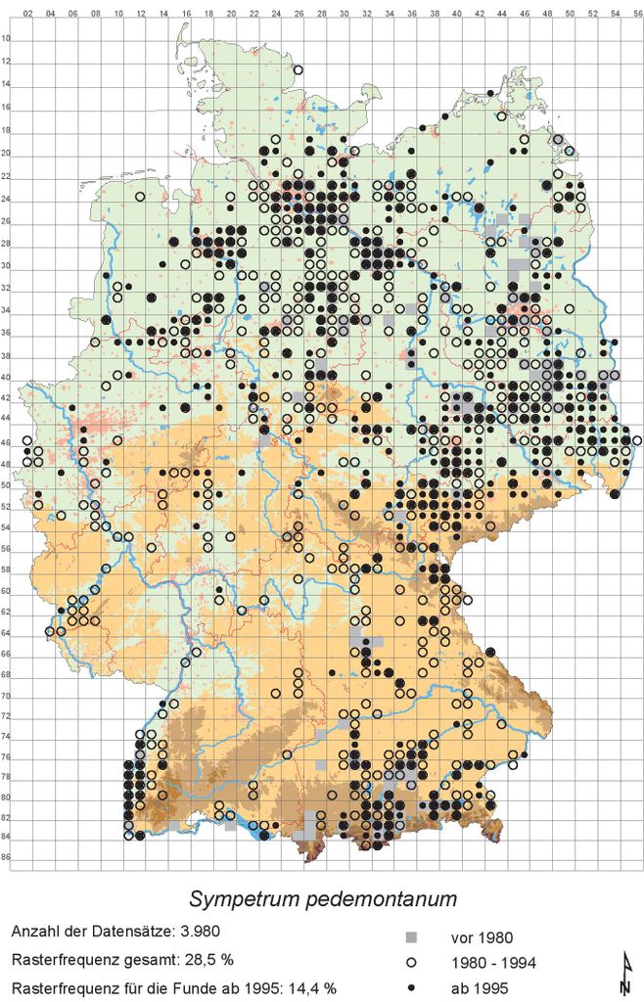Select the easternmost open circle at map edge

(x=637, y=440)
